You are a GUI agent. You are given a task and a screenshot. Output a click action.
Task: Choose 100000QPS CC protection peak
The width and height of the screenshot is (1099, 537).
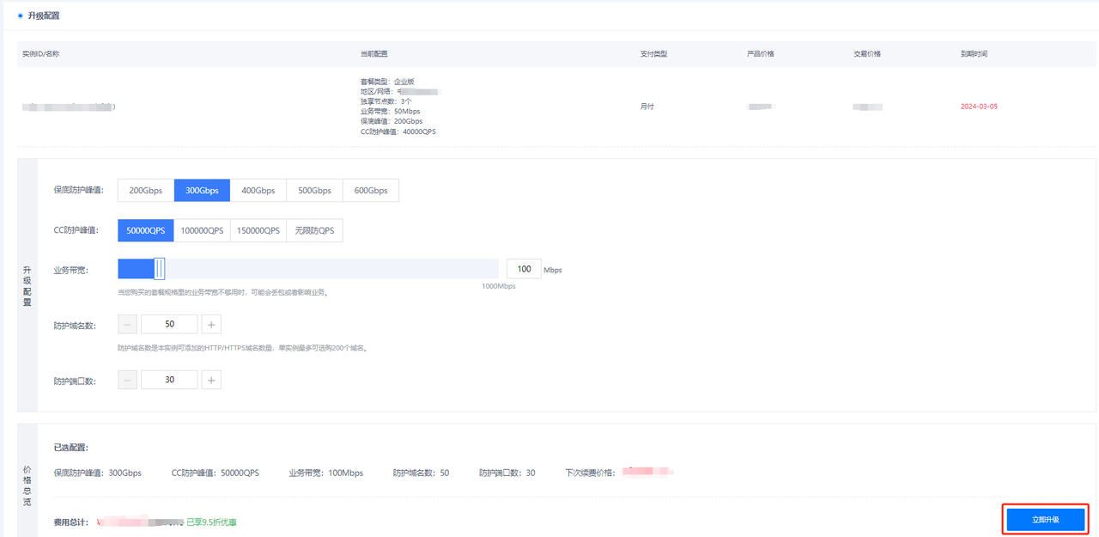pyautogui.click(x=202, y=230)
